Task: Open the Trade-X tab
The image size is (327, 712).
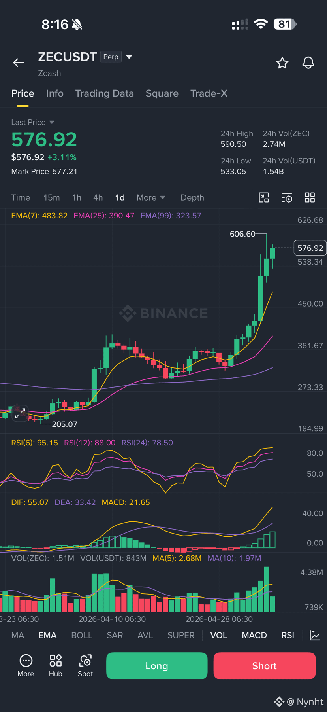Action: pyautogui.click(x=209, y=93)
